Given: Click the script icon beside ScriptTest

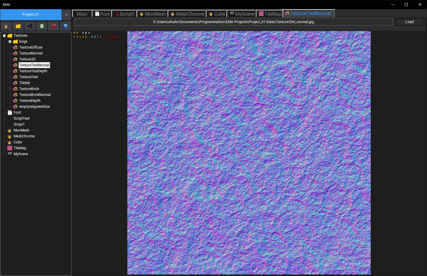Looking at the screenshot, I should [x=10, y=118].
